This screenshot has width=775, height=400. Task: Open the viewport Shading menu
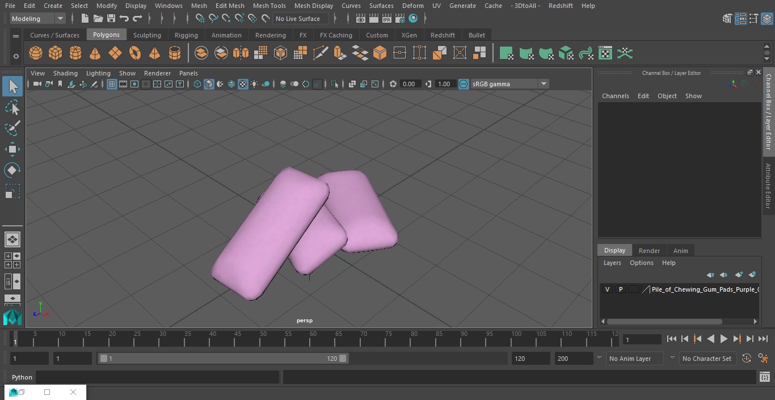point(65,73)
